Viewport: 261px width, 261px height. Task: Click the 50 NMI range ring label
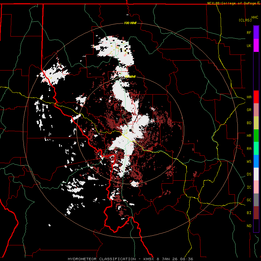(x=130, y=77)
